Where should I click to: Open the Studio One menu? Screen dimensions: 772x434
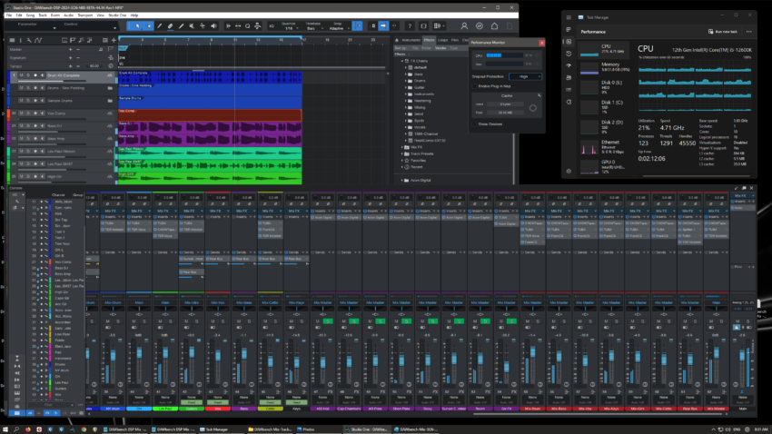point(117,15)
